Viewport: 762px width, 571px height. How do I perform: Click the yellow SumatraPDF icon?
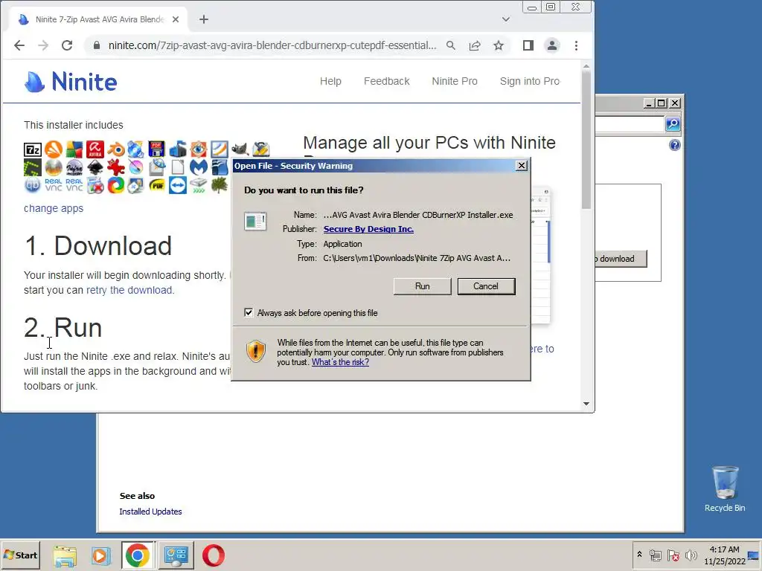click(156, 185)
